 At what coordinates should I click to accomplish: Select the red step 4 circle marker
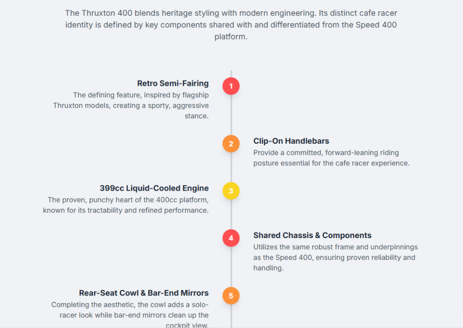pyautogui.click(x=231, y=238)
